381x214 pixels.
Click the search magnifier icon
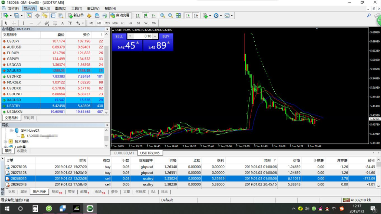pos(369,15)
